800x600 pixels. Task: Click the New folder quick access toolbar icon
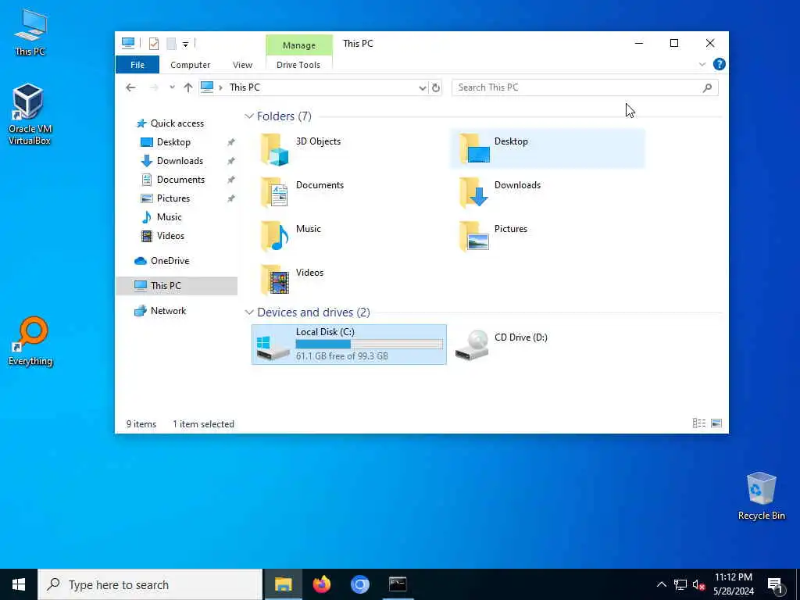click(171, 44)
